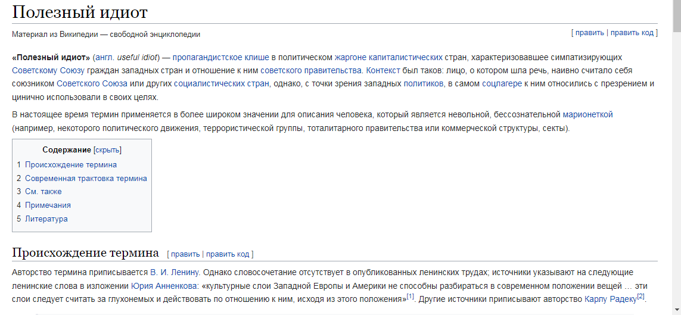Go to 'Литература' in the contents
Screen dimensions: 681x315
[x=46, y=219]
